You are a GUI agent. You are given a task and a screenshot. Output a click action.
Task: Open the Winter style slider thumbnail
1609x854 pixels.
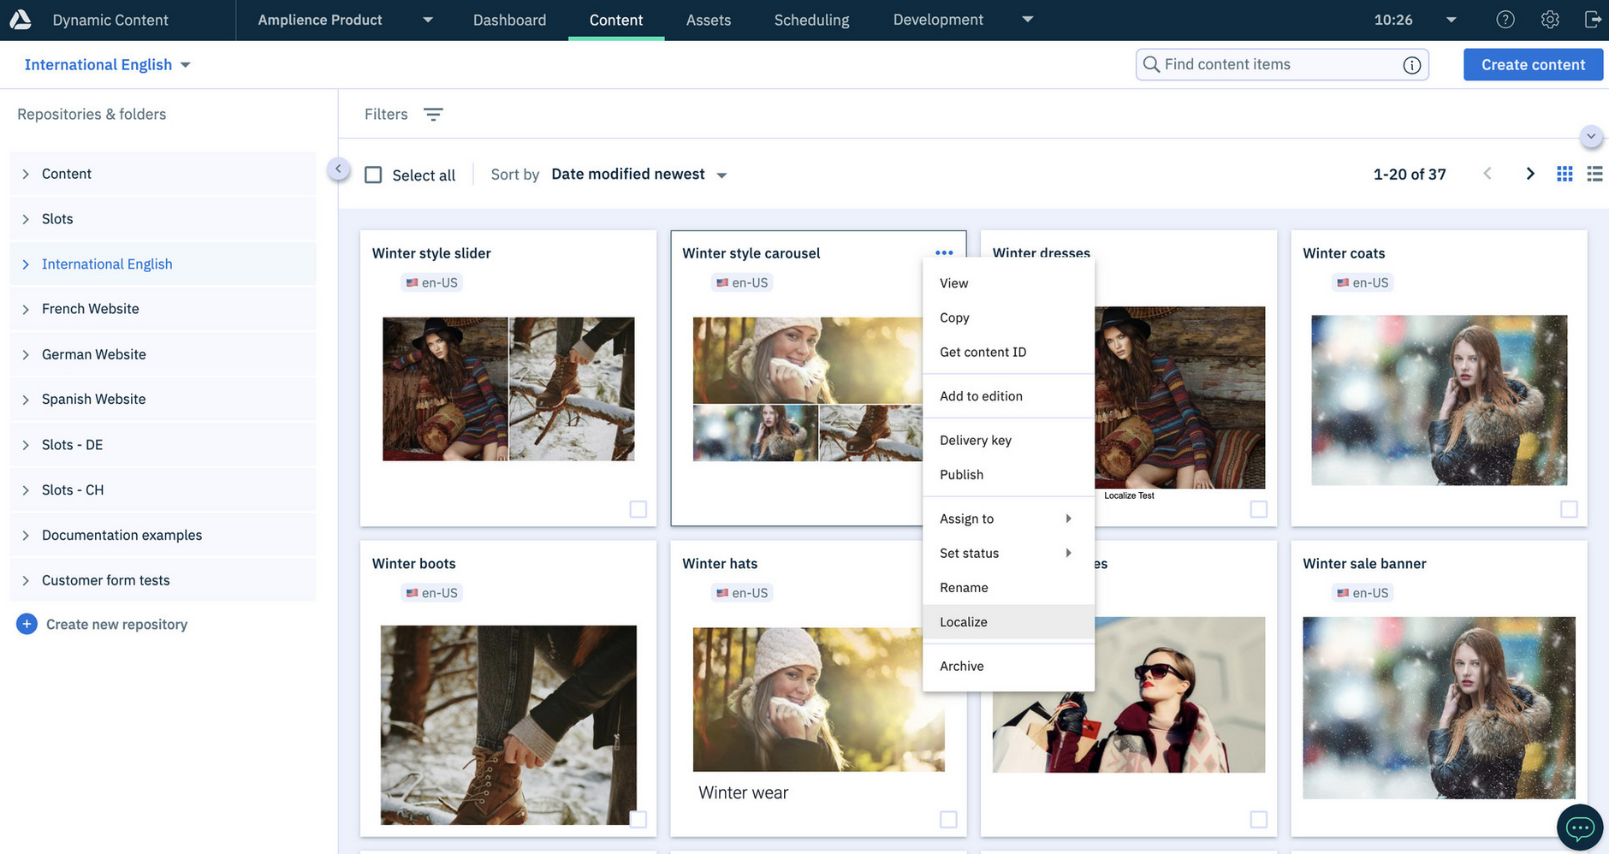tap(508, 389)
